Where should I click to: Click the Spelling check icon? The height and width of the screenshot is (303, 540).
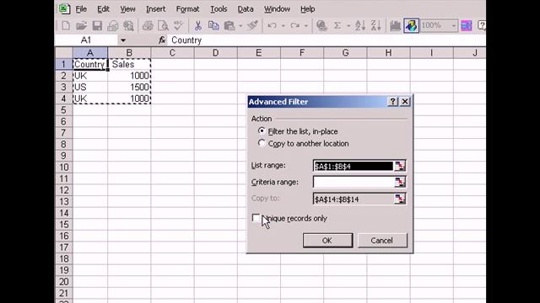click(x=178, y=26)
